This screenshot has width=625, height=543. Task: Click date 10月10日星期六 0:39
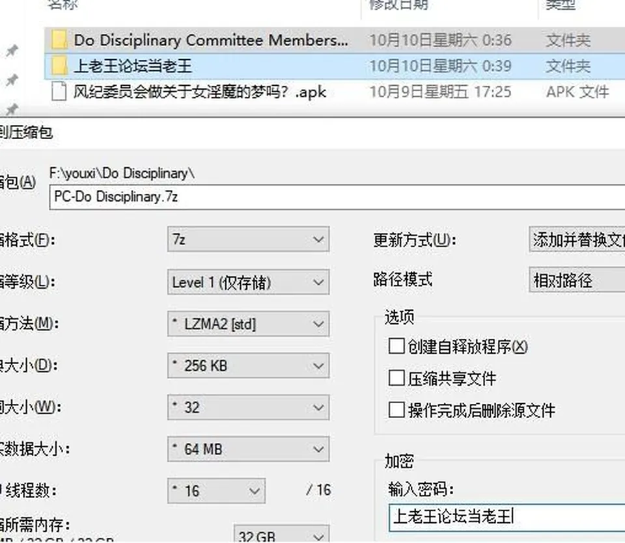point(441,66)
